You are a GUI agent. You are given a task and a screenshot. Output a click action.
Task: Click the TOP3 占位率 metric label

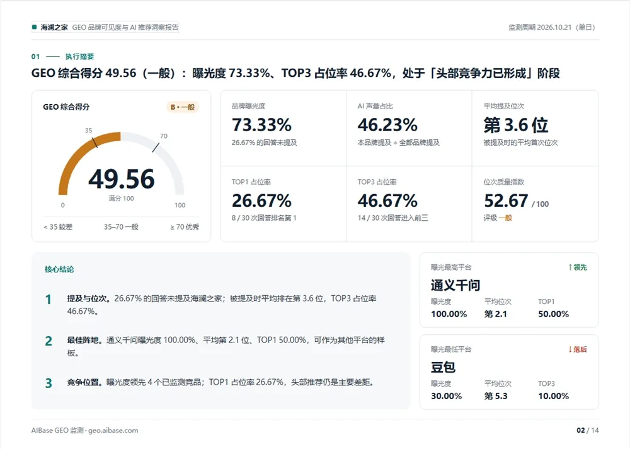pos(377,182)
